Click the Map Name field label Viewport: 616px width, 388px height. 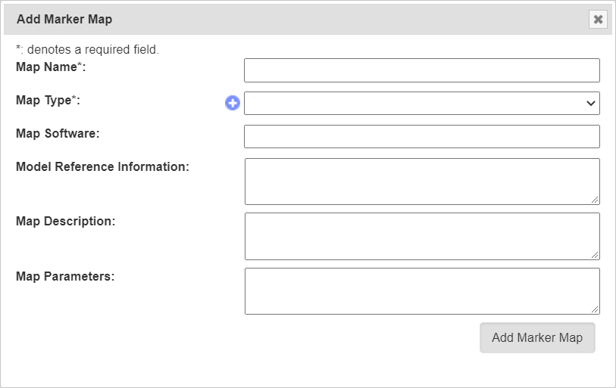51,67
